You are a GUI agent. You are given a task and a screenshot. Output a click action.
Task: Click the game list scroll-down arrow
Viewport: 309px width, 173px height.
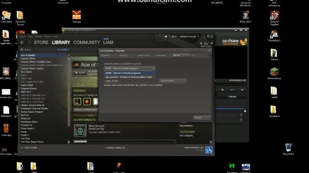click(x=69, y=142)
